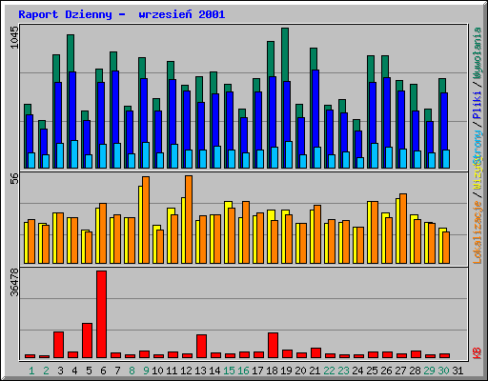This screenshot has width=488, height=381.
Task: Click the red "KB" legend label
Action: click(477, 353)
